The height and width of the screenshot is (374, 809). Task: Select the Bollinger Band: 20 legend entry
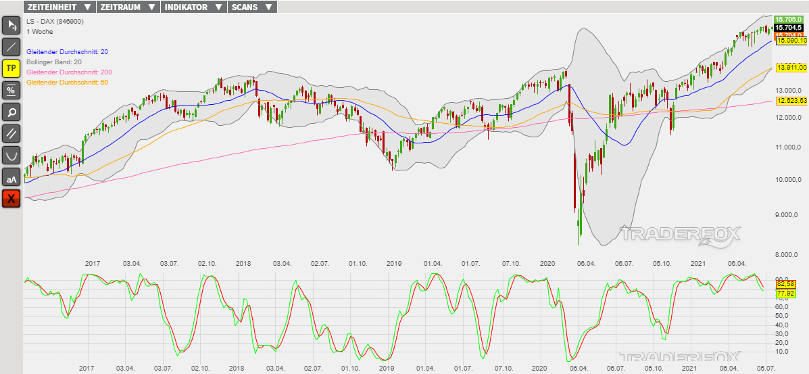tap(55, 62)
